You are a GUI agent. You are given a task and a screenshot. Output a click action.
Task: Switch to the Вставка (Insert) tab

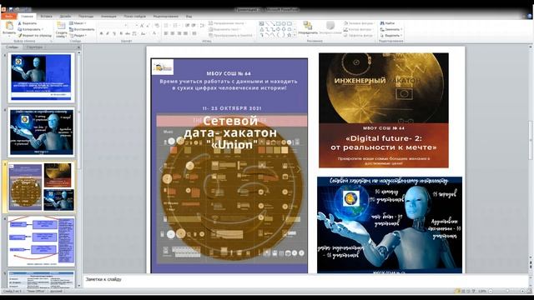pyautogui.click(x=47, y=16)
